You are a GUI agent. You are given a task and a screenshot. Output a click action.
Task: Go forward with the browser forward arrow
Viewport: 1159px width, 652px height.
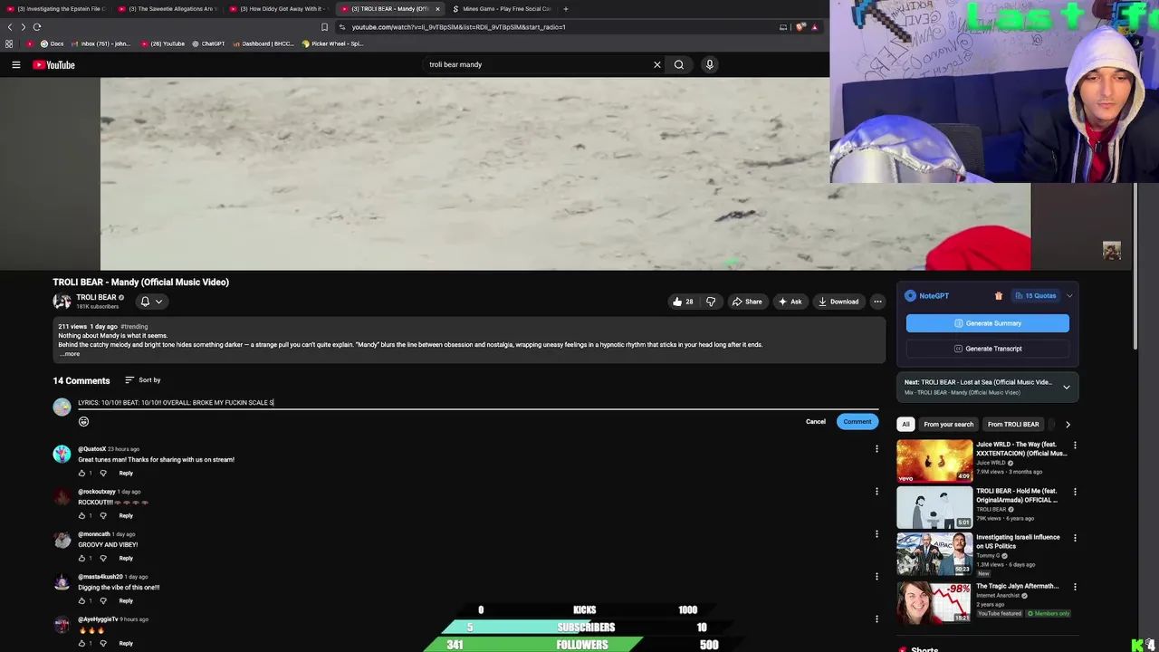24,27
